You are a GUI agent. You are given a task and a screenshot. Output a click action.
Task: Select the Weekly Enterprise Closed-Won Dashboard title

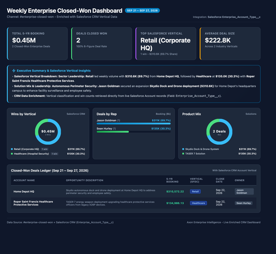click(x=65, y=10)
